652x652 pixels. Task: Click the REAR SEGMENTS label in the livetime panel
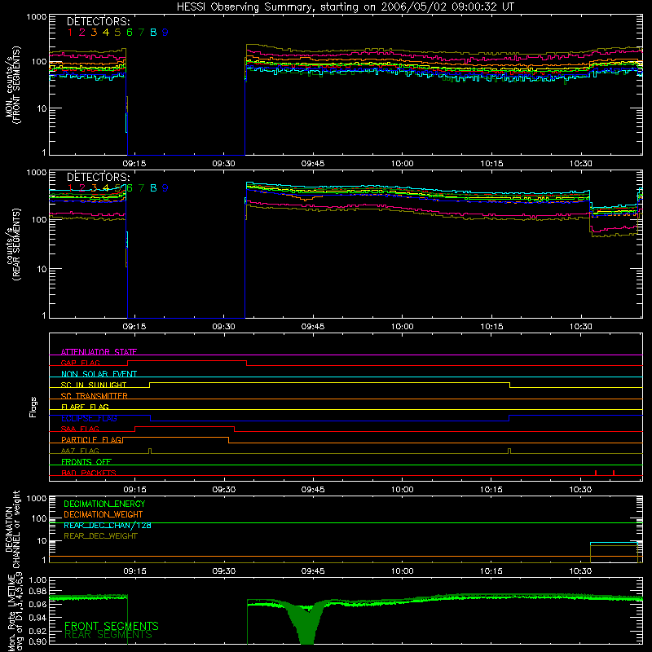tap(108, 635)
